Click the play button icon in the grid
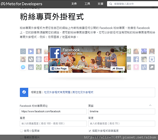Screen dimensions: 158x140 31,51
